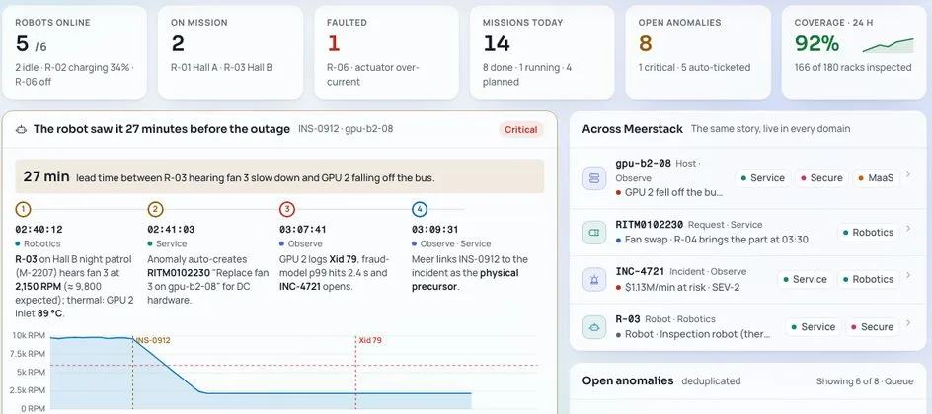Click the Secure tag on R-03 row

coord(872,327)
